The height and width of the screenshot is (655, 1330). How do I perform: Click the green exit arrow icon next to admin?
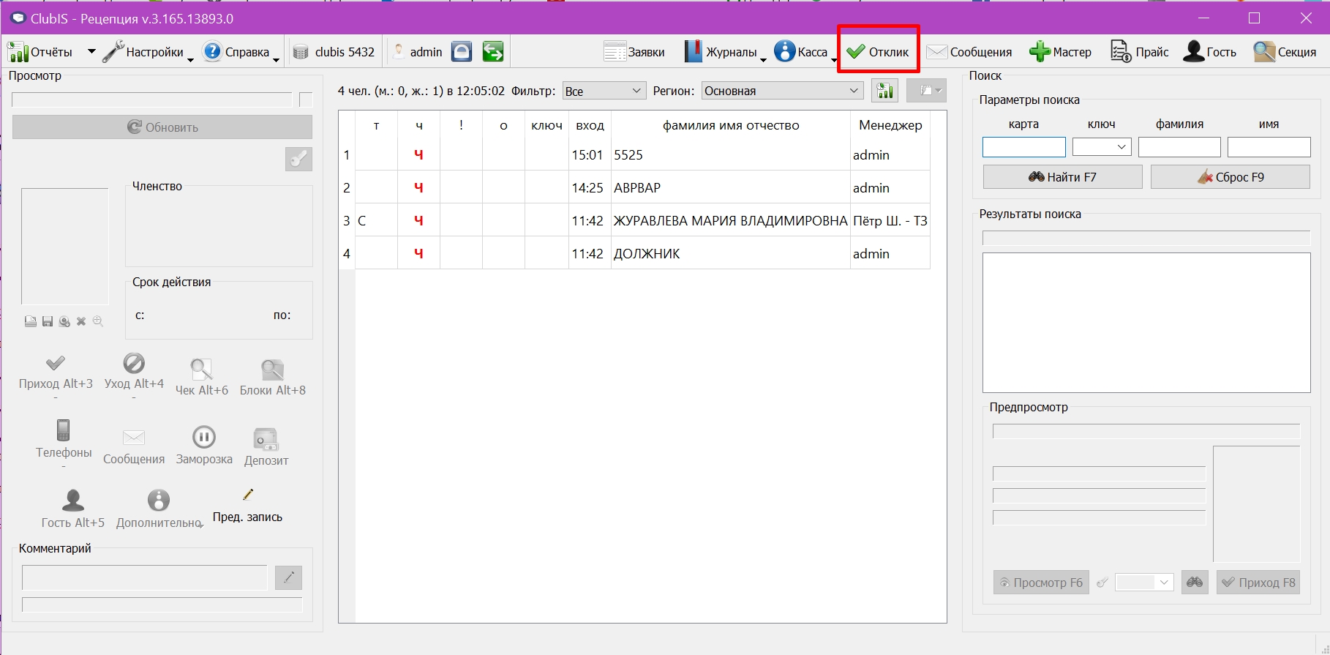click(x=493, y=51)
